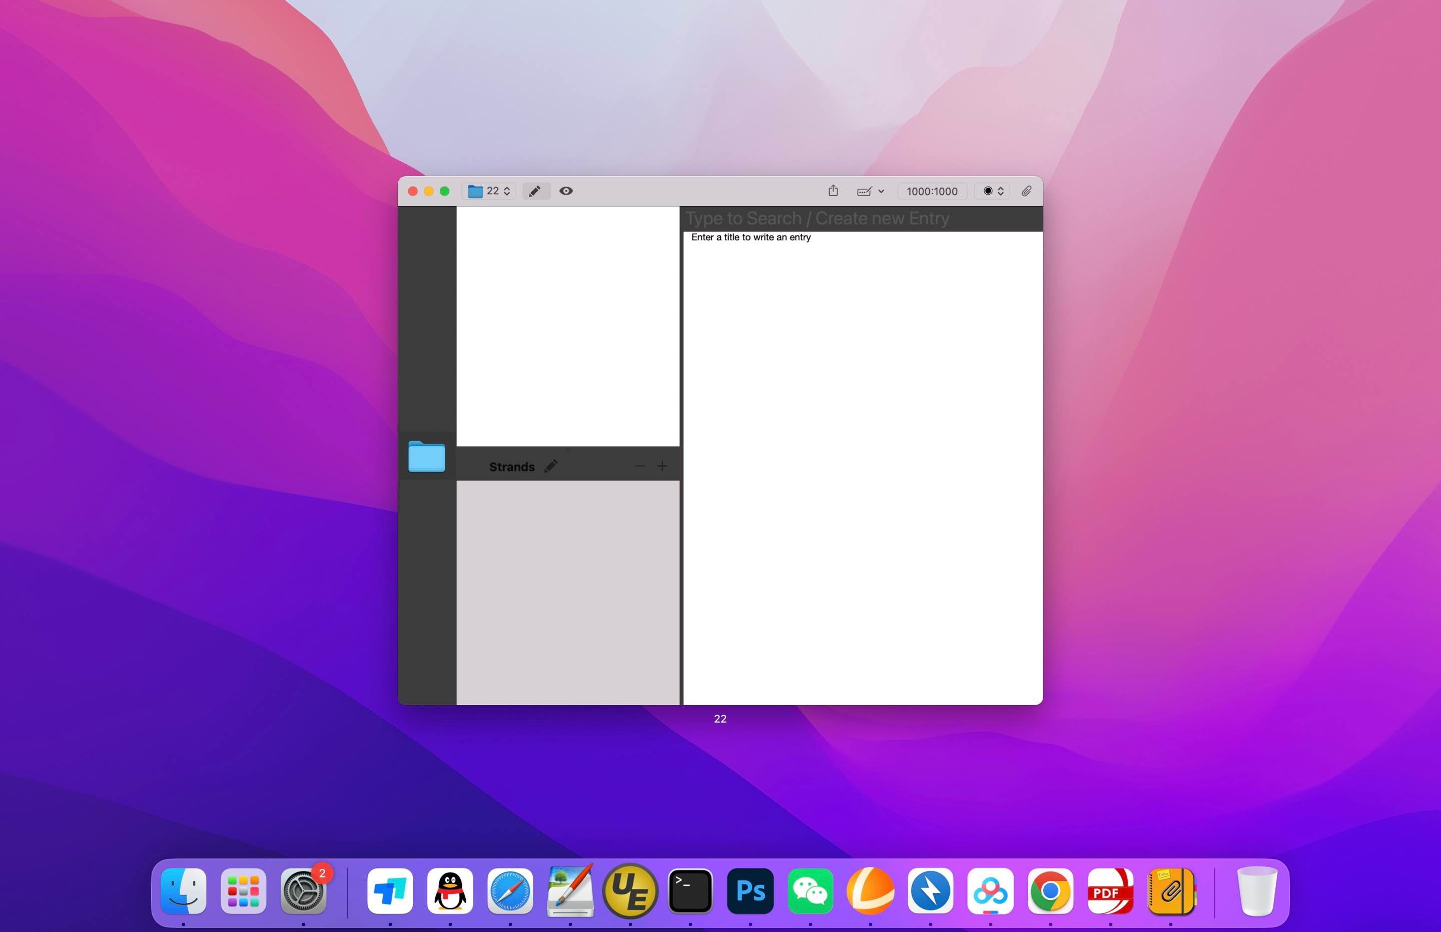Select the pencil edit tool in the toolbar
1441x932 pixels.
click(535, 191)
